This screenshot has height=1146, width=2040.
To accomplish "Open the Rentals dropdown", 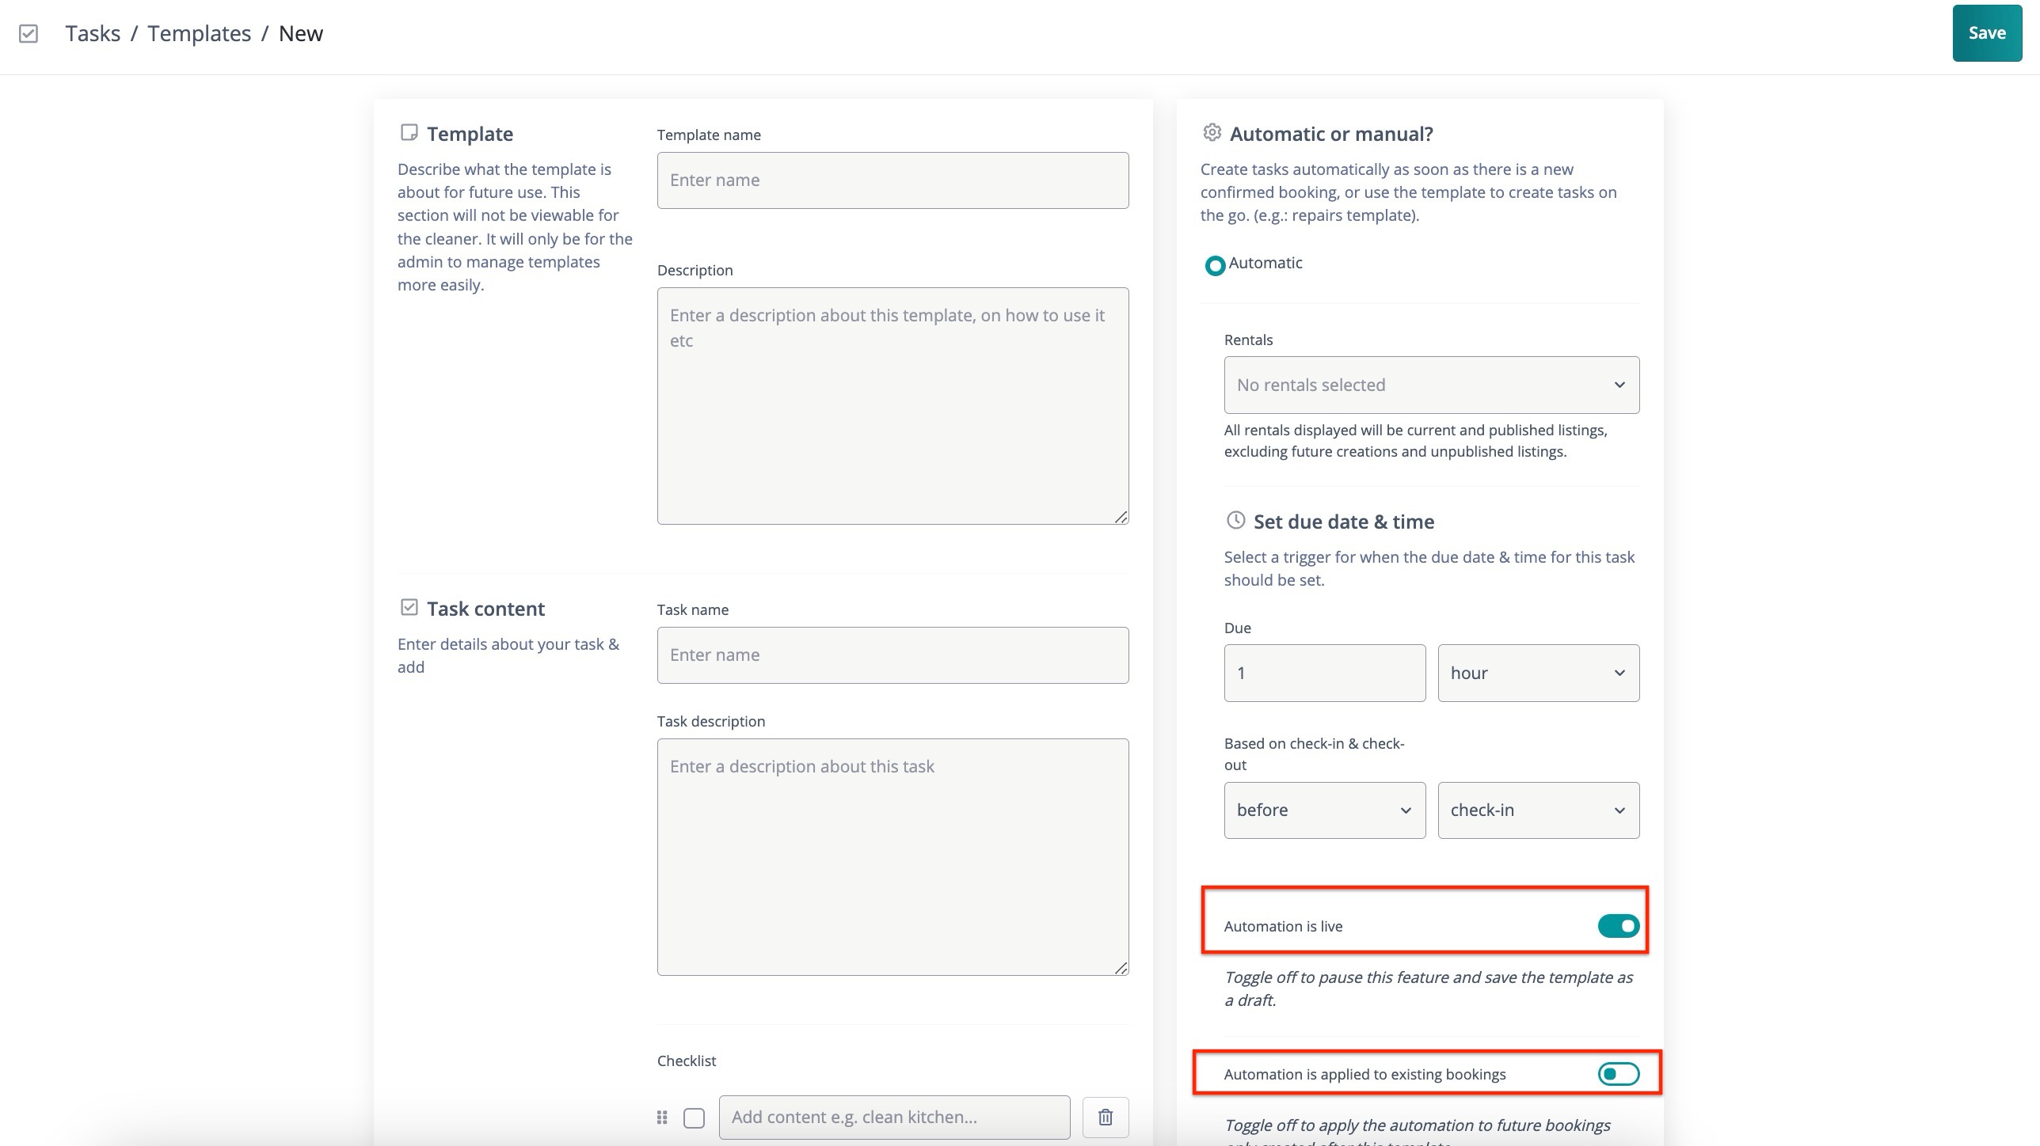I will (x=1431, y=385).
